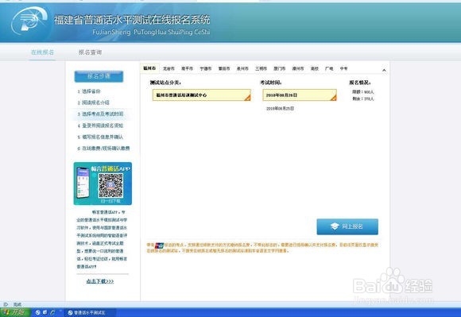Launch the Sogou browser quick launch icon
461x317 pixels.
(x=37, y=312)
